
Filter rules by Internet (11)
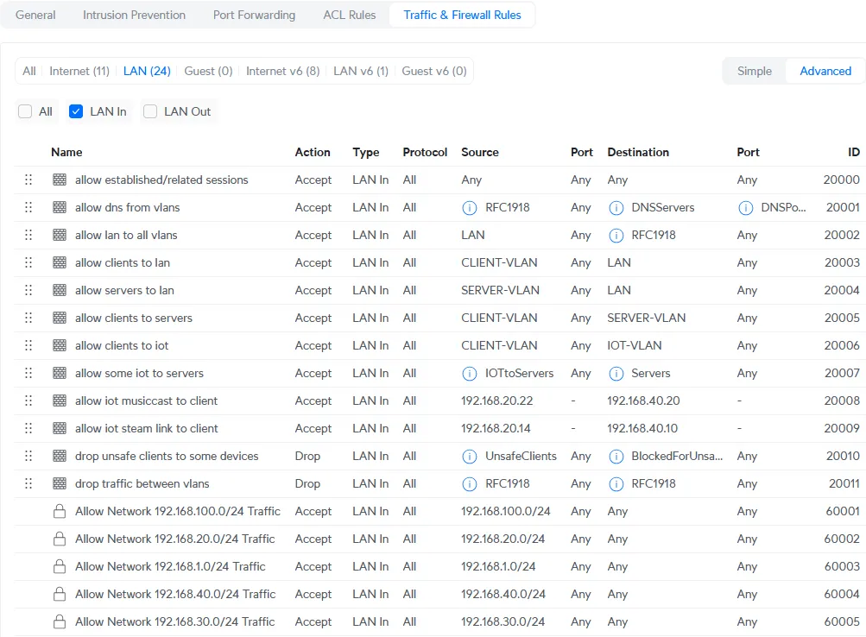click(79, 71)
